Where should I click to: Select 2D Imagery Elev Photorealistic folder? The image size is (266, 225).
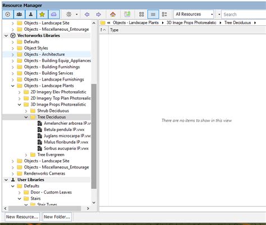pos(58,92)
